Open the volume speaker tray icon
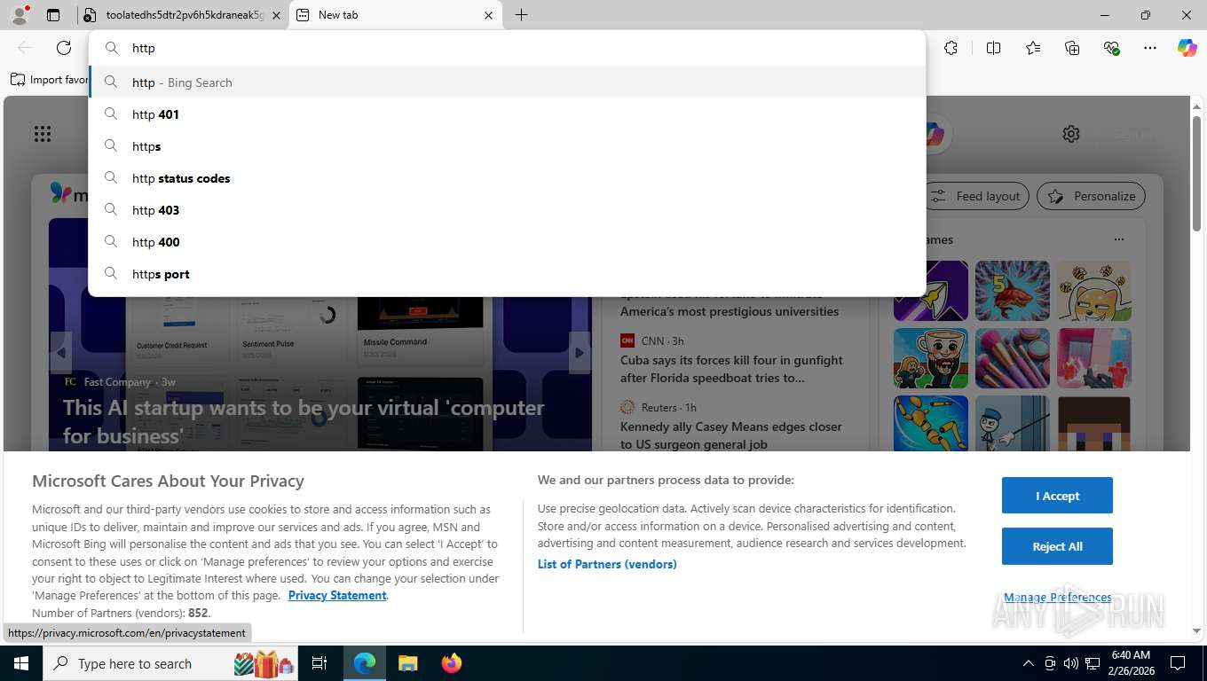This screenshot has height=681, width=1207. tap(1071, 663)
